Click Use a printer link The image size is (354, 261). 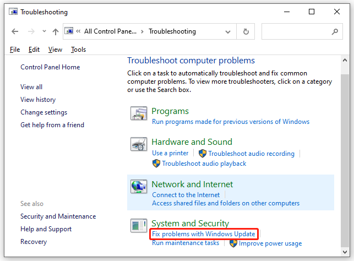tap(170, 153)
